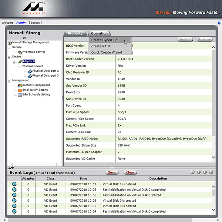Click the Logout link
Screen dimensions: 222x222
click(x=36, y=23)
